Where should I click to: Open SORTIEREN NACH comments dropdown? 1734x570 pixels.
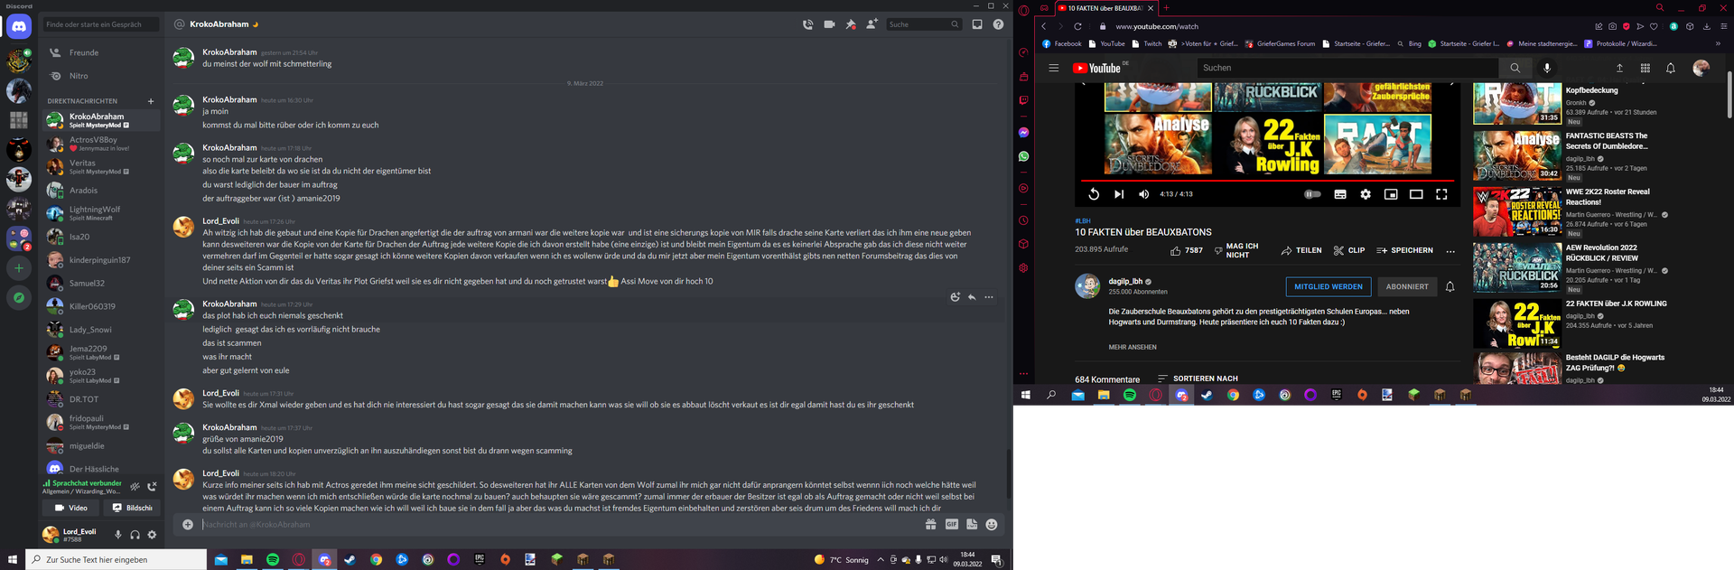click(x=1198, y=378)
